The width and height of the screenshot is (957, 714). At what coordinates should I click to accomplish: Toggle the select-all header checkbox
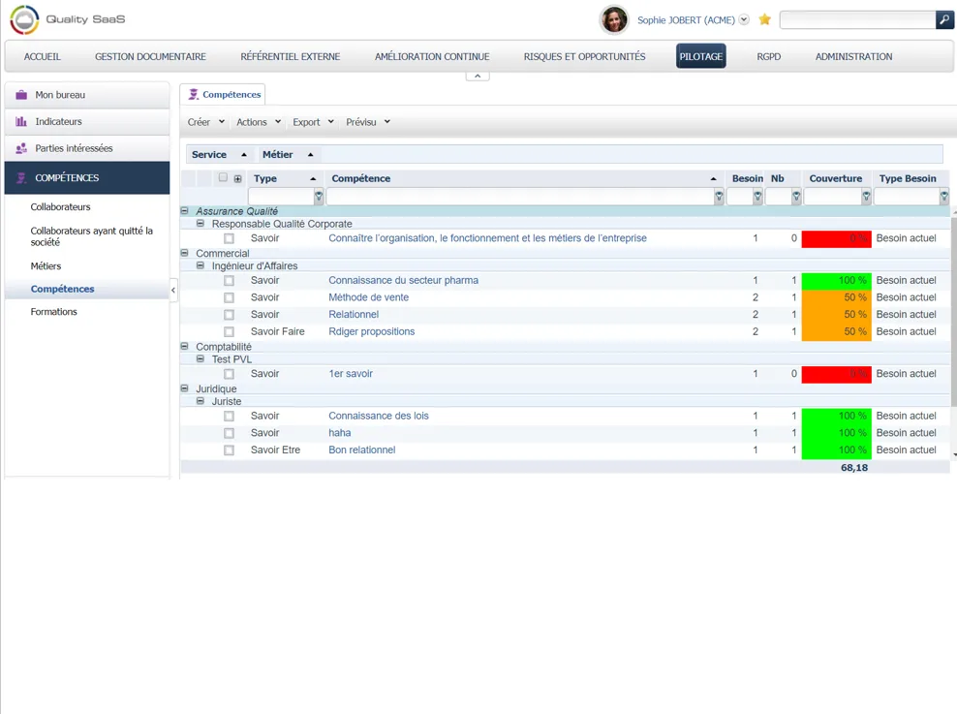click(x=223, y=177)
